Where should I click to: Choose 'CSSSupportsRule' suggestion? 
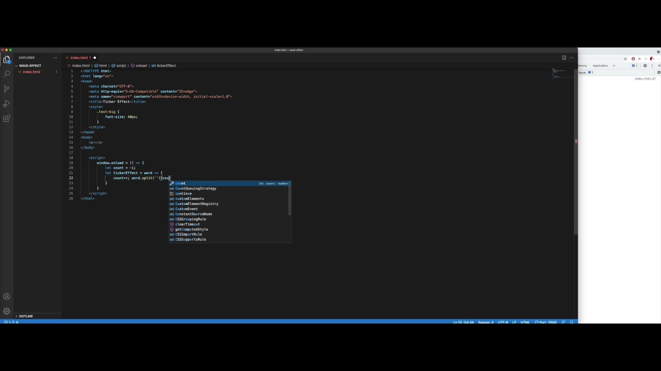(x=230, y=240)
